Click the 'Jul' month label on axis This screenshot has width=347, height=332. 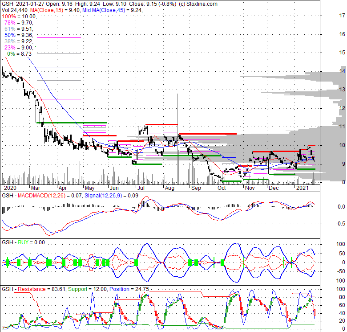141,188
